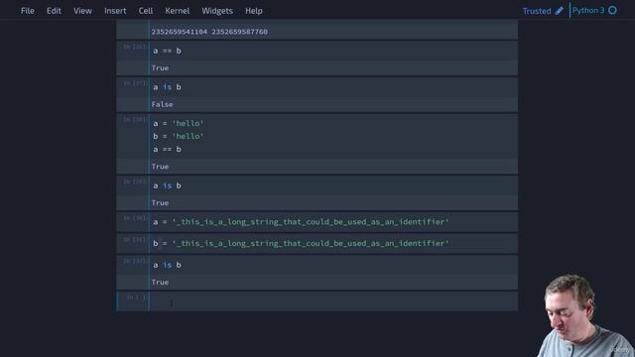
Task: Click the output 2352659541104 2352659587760
Action: coord(209,32)
